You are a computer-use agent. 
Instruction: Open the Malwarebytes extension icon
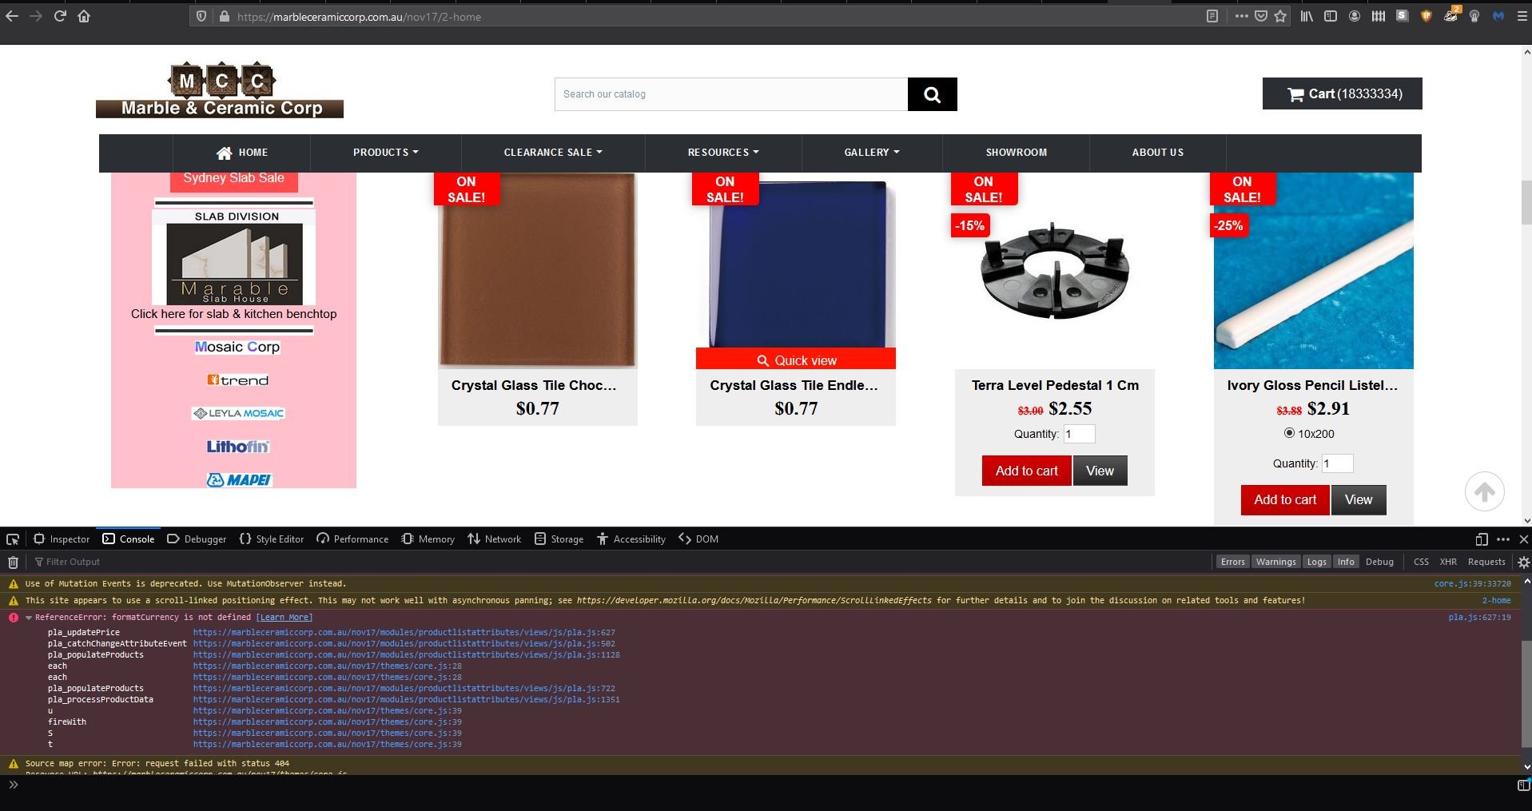tap(1498, 16)
